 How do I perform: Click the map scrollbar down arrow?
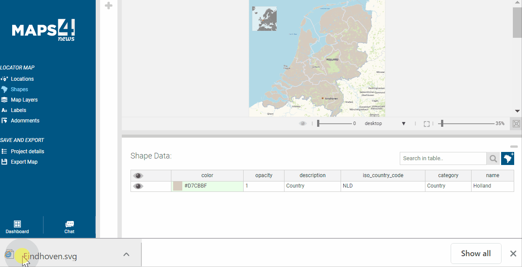tap(517, 111)
